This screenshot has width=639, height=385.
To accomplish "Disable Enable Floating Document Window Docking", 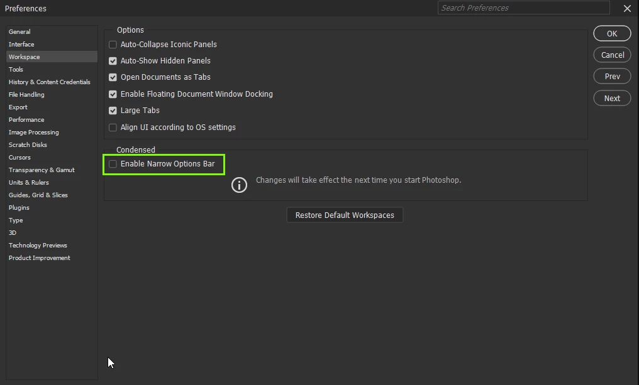I will (x=113, y=94).
